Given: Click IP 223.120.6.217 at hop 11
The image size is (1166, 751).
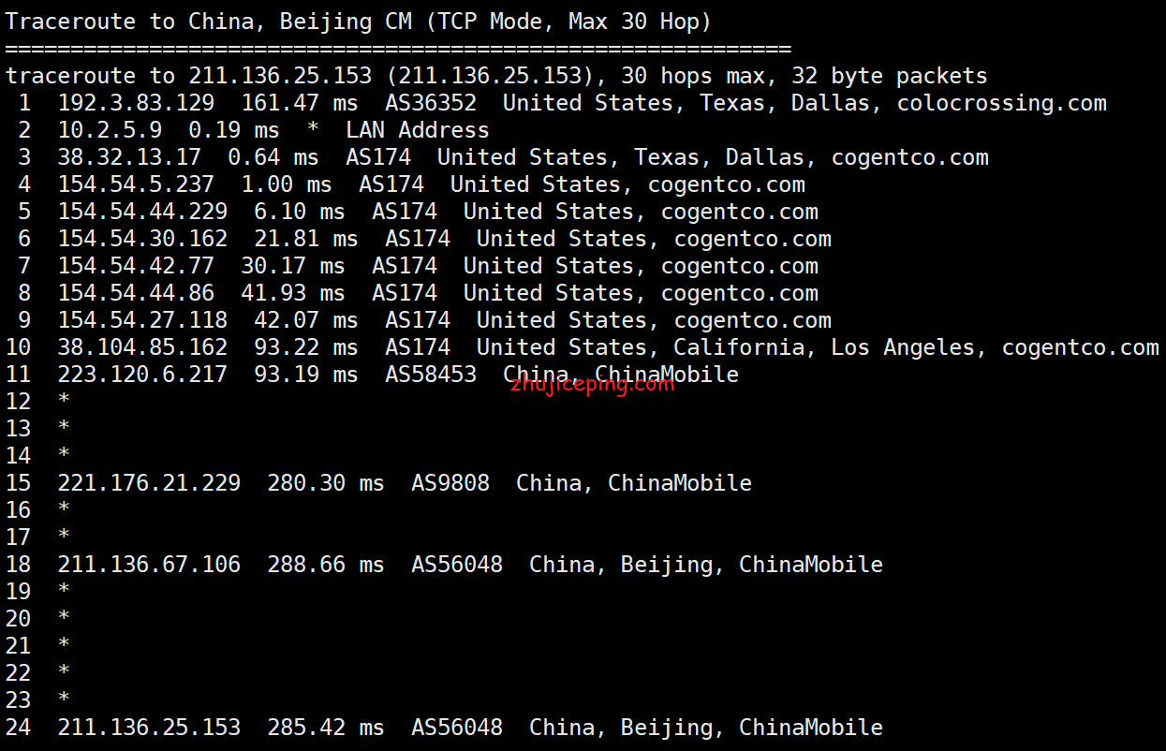Looking at the screenshot, I should tap(142, 375).
